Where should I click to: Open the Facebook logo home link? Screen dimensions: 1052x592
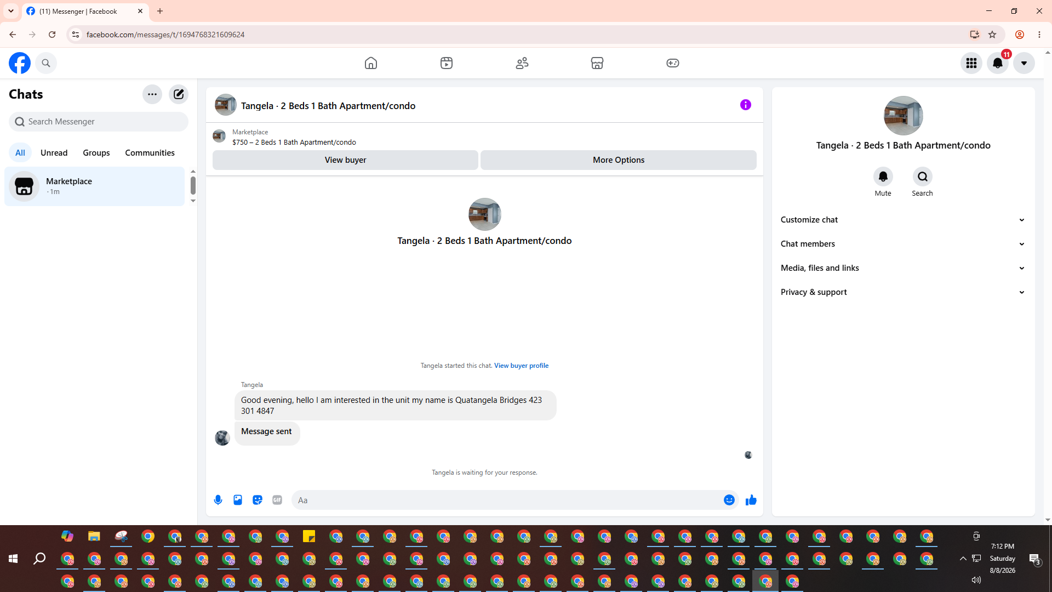[20, 63]
